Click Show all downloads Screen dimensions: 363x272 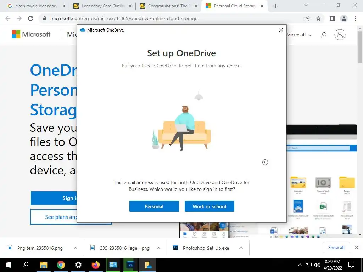(336, 248)
